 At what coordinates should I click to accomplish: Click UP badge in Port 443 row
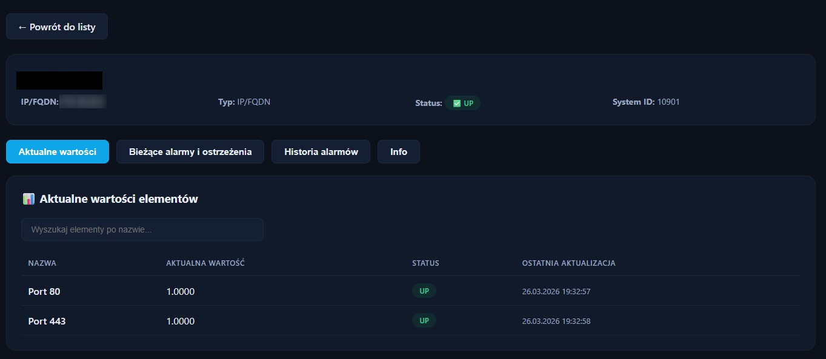[424, 320]
